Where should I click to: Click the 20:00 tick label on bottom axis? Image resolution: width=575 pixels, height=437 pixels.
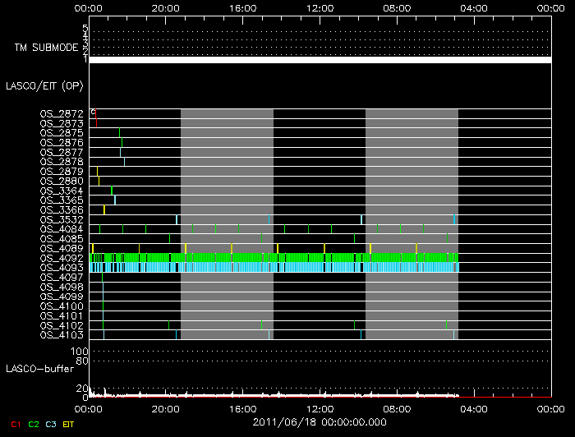[x=167, y=407]
